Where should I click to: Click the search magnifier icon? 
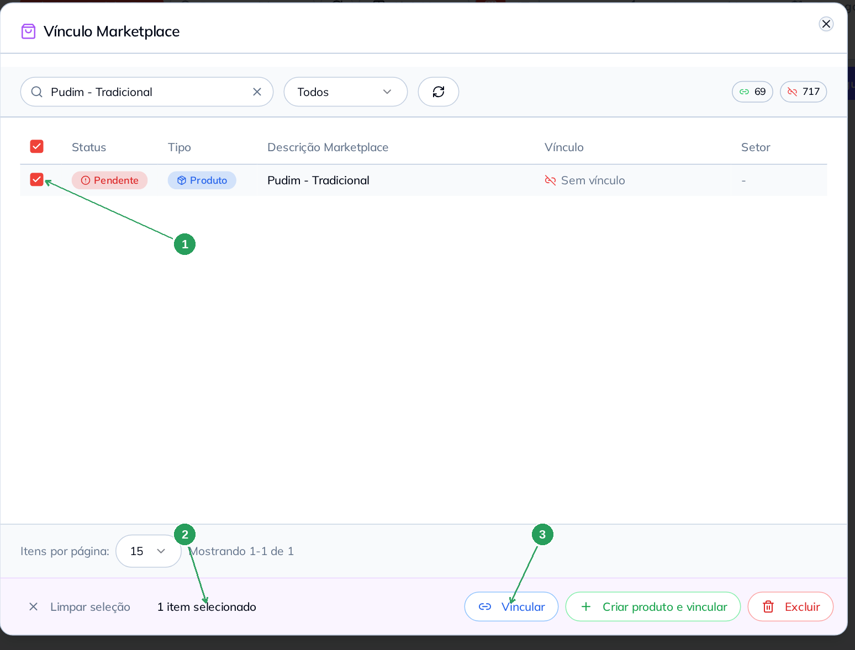(x=37, y=92)
